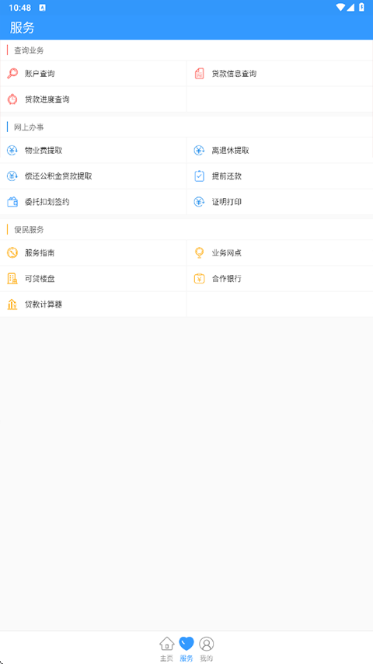Open 可贷楼盘 loan-eligible properties
Image resolution: width=373 pixels, height=664 pixels.
click(93, 279)
